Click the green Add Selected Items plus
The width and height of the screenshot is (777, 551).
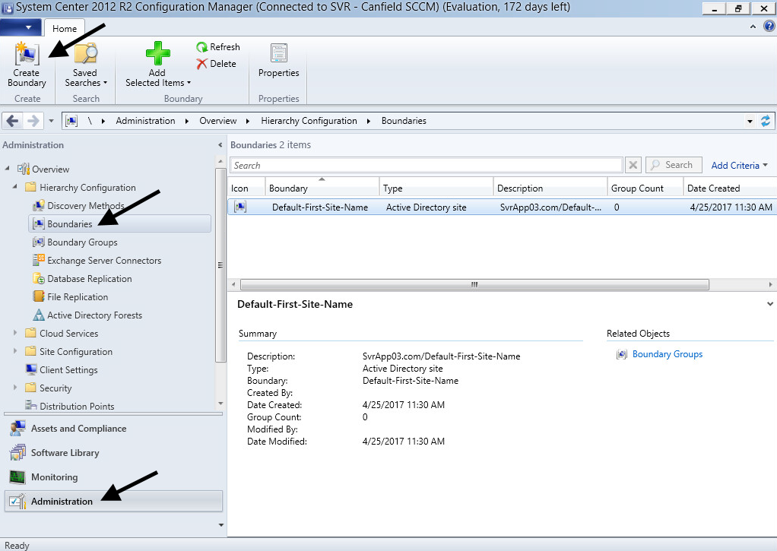(x=157, y=53)
